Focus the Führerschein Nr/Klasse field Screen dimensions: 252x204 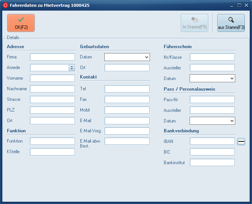point(212,57)
